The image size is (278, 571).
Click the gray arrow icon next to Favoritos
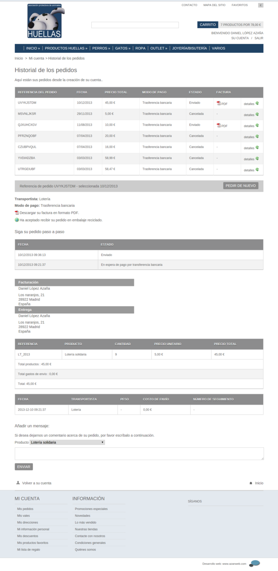pyautogui.click(x=260, y=5)
